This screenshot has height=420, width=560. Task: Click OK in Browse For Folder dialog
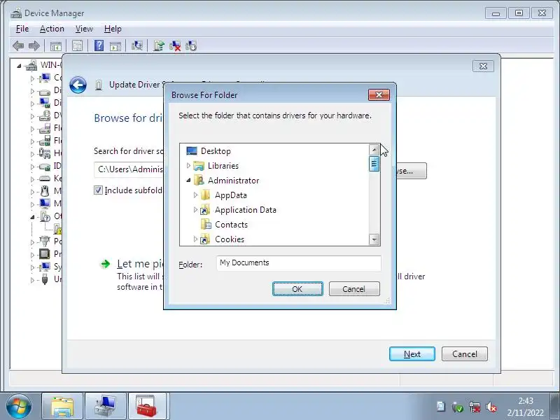click(297, 289)
